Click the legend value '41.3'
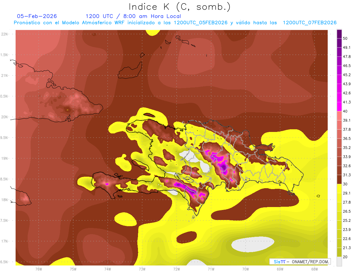 [347, 102]
